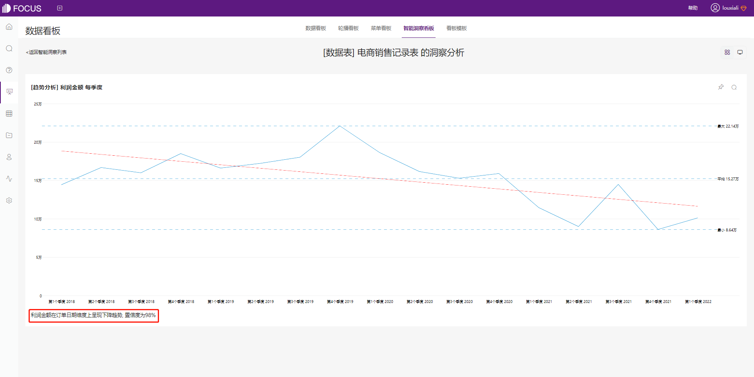Open the search function in the sidebar
The width and height of the screenshot is (754, 377).
[x=9, y=48]
